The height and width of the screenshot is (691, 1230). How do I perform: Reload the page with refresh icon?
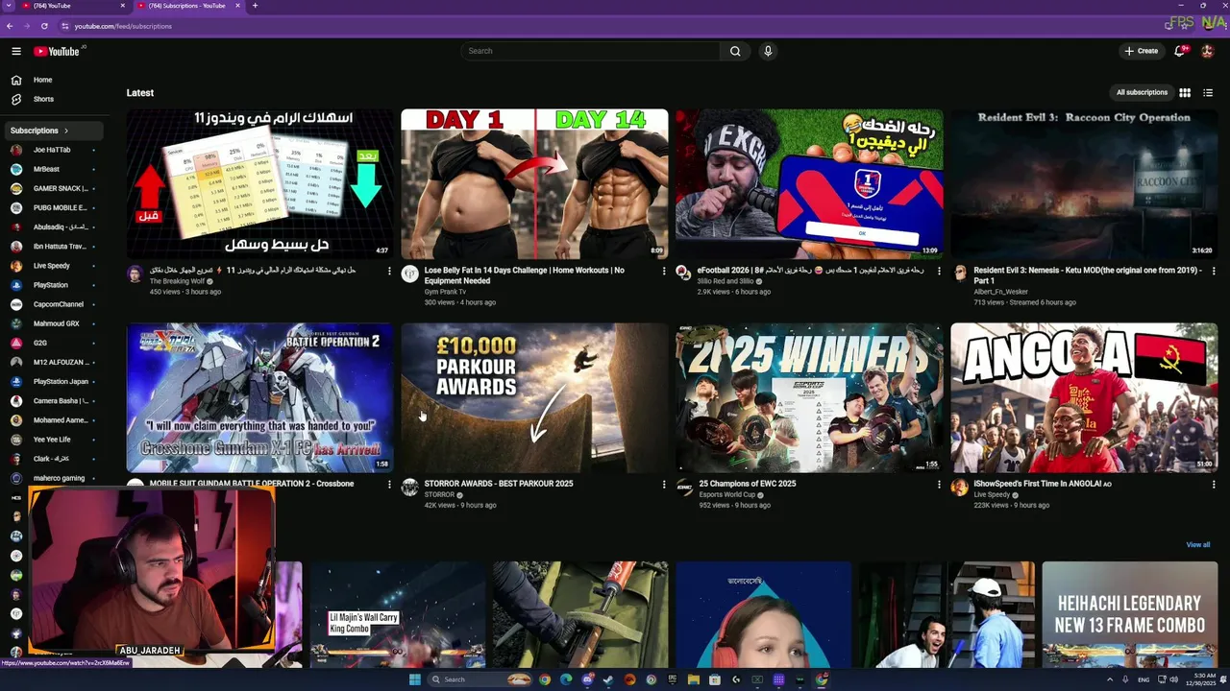[44, 26]
